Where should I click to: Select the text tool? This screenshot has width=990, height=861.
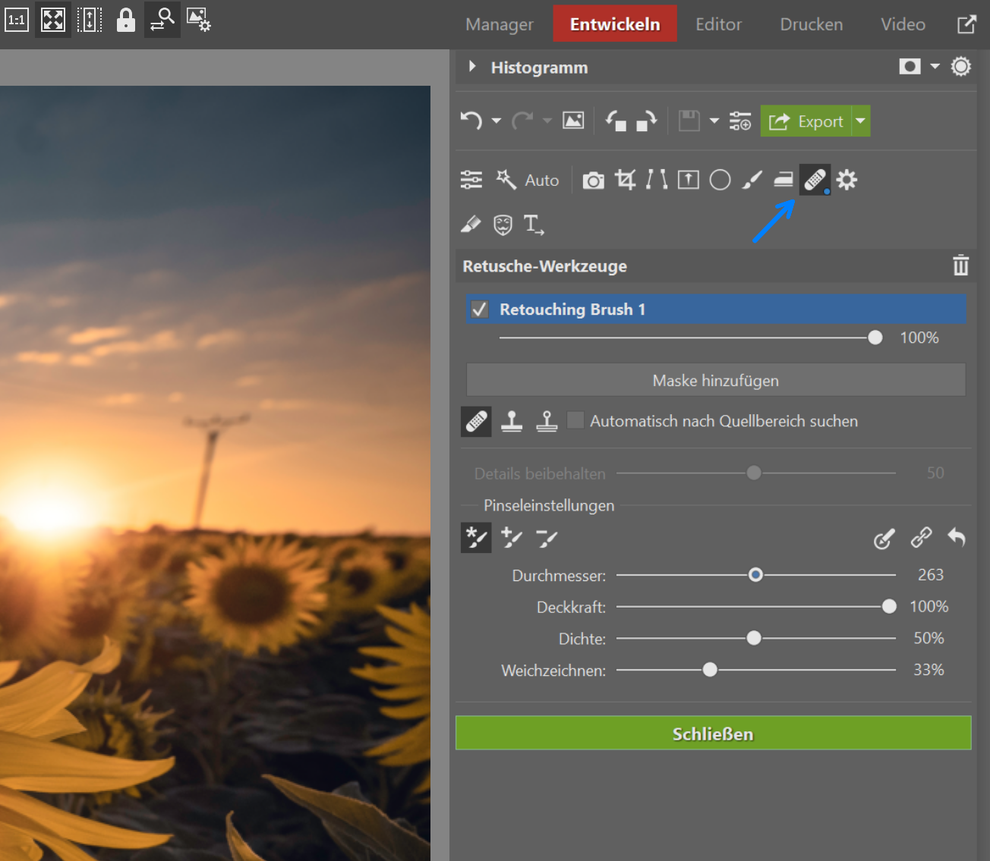click(534, 225)
